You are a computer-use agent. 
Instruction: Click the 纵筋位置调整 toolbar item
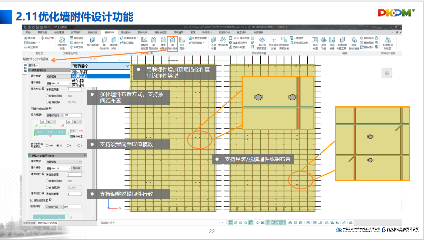[197, 38]
